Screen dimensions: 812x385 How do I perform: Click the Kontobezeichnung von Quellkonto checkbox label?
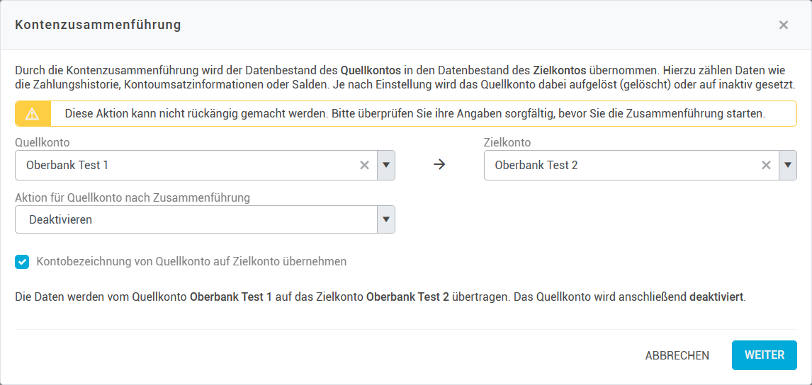click(x=191, y=262)
